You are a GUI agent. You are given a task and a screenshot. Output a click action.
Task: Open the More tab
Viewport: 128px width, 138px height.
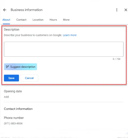[66, 20]
